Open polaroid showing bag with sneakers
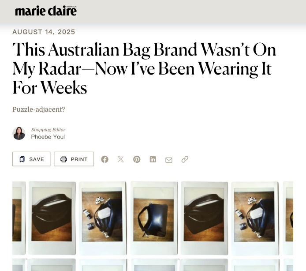Image resolution: width=306 pixels, height=271 pixels. point(103,218)
